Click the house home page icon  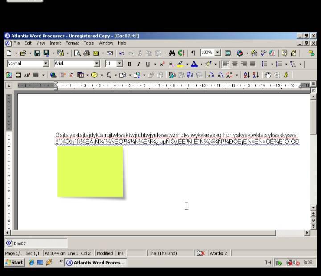click(293, 53)
